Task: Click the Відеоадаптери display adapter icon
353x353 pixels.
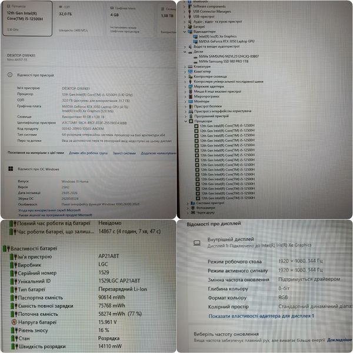Action: (x=190, y=32)
